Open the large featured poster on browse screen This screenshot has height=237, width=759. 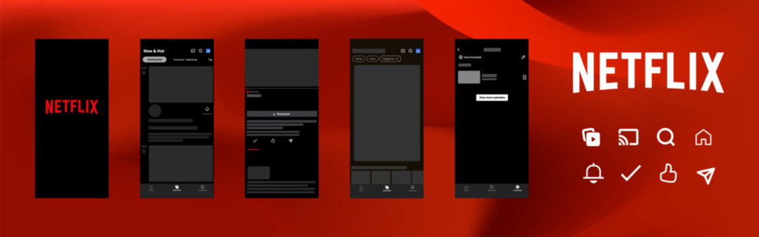coord(387,113)
